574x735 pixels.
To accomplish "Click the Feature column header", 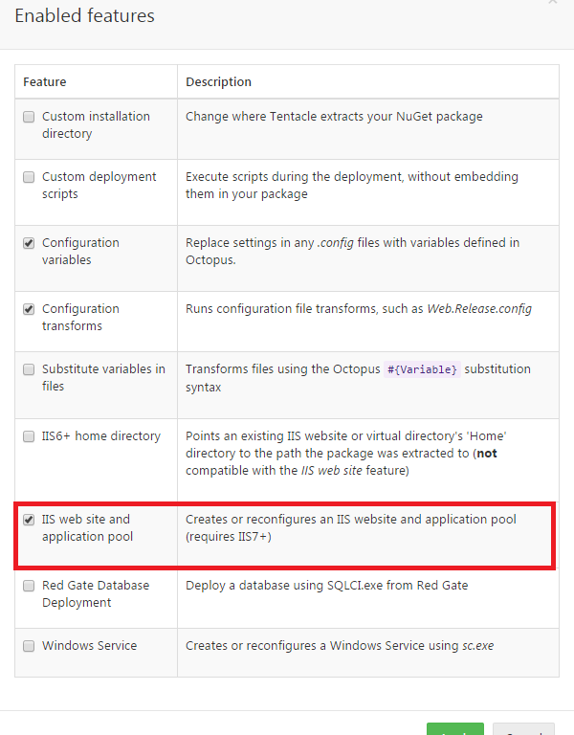I will (45, 82).
